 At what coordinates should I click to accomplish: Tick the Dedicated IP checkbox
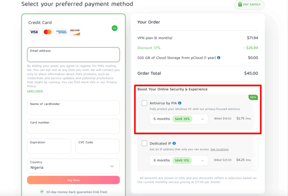[x=144, y=143]
